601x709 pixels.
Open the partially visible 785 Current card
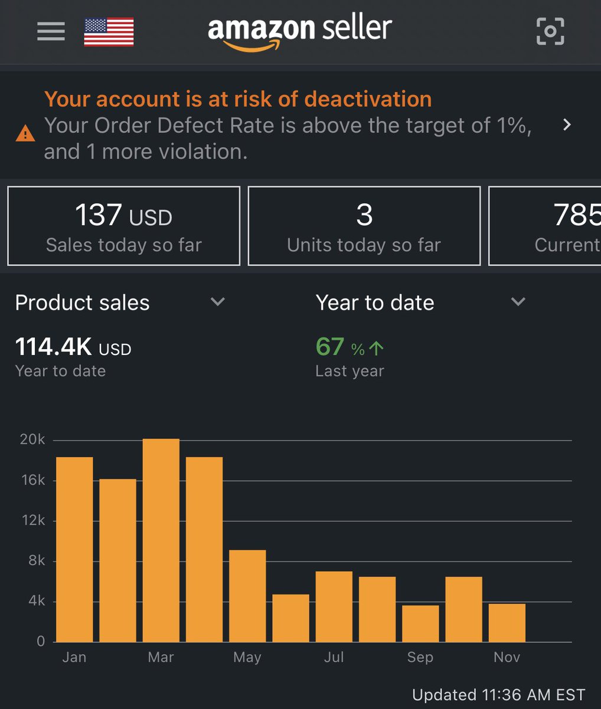(x=545, y=226)
